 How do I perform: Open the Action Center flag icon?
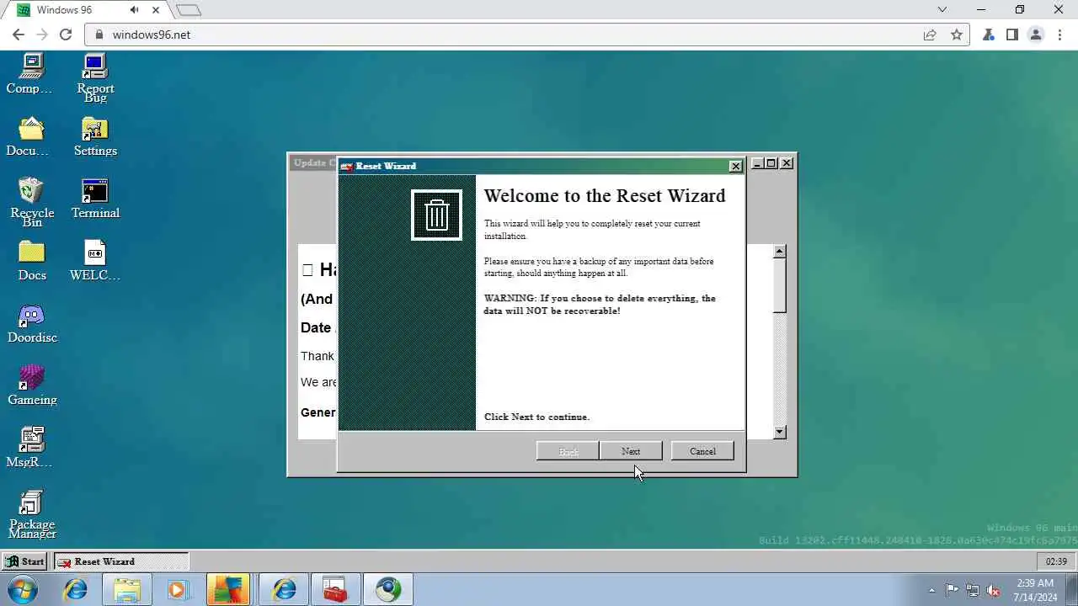click(952, 590)
